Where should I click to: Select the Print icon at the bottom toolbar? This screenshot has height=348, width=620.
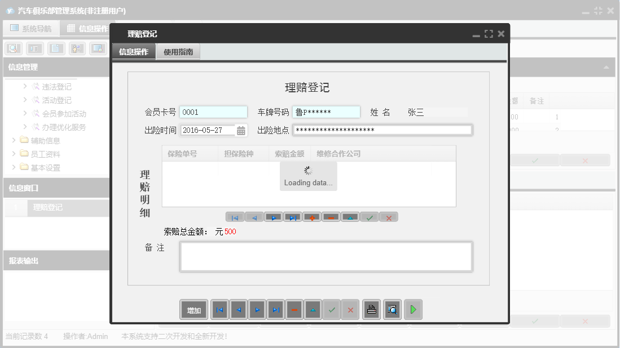(371, 309)
